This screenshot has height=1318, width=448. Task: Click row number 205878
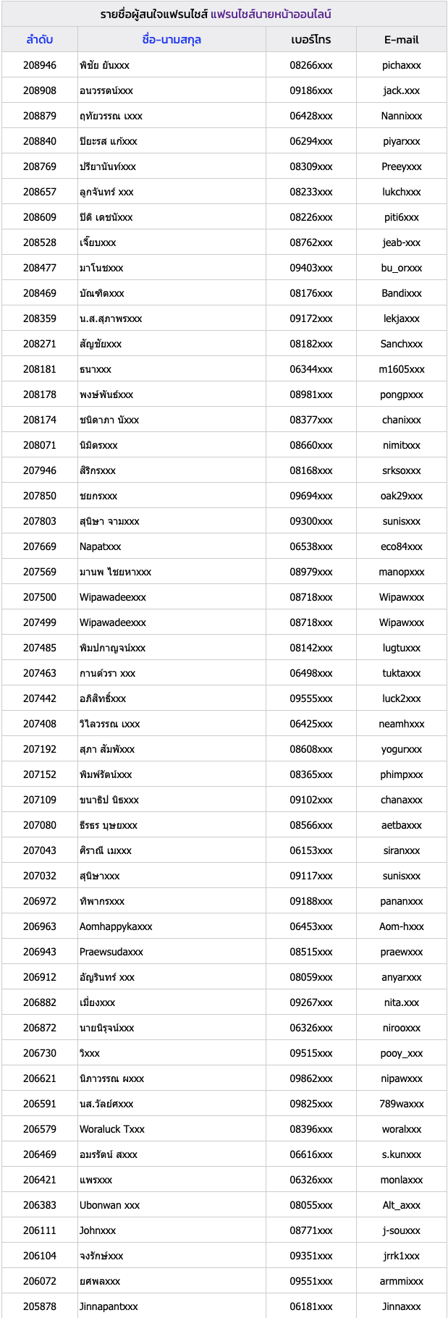click(x=40, y=1306)
